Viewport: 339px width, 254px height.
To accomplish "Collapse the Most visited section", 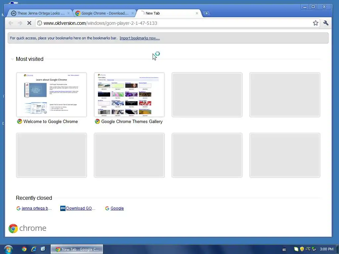I will [x=12, y=59].
